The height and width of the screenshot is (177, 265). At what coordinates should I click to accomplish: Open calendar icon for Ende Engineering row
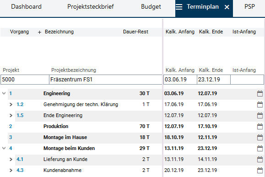pyautogui.click(x=260, y=116)
